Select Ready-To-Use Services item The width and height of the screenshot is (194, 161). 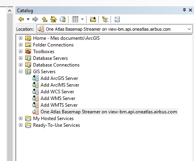pyautogui.click(x=56, y=125)
